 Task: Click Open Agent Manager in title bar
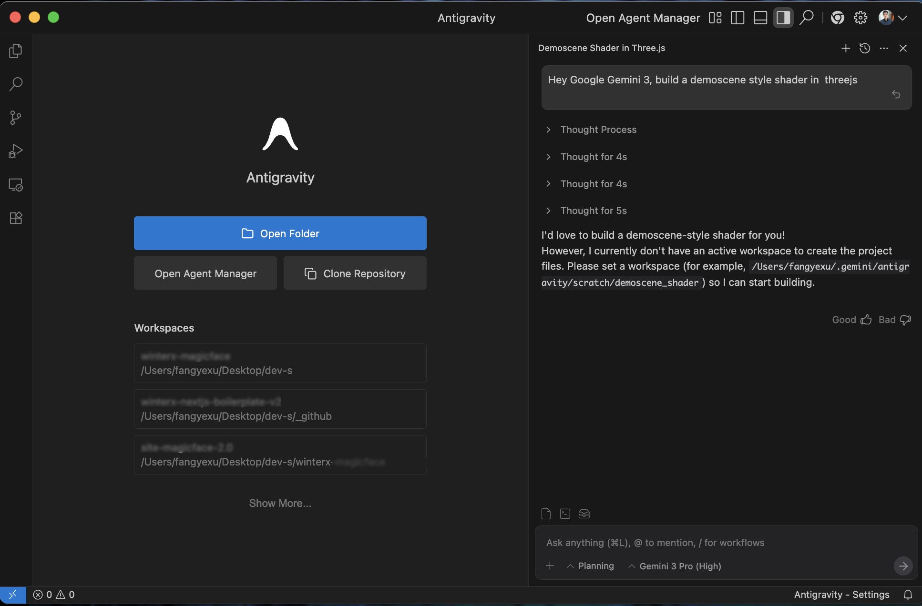[643, 18]
